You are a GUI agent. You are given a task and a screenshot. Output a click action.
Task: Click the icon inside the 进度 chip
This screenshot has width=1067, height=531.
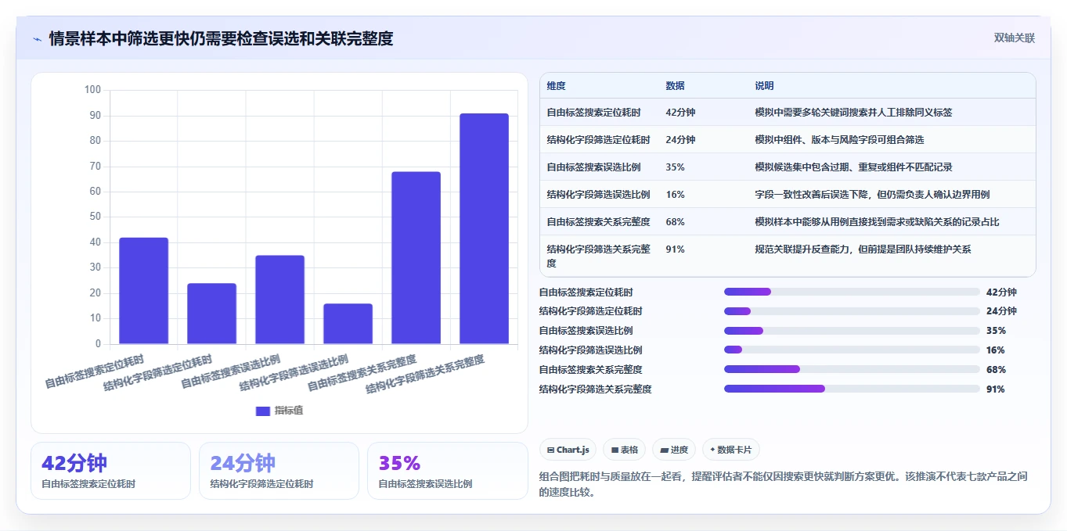(664, 450)
